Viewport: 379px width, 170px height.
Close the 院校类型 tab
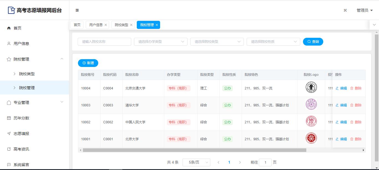pos(131,25)
